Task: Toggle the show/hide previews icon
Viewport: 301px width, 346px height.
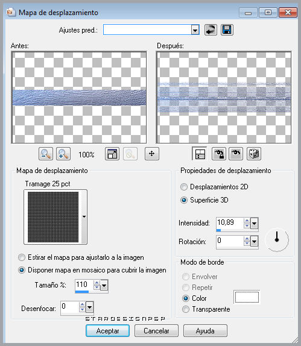Action: click(200, 154)
